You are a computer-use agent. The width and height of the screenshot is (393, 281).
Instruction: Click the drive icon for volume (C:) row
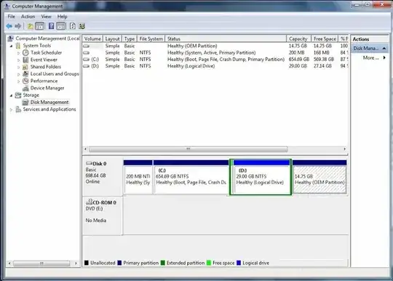tap(86, 60)
